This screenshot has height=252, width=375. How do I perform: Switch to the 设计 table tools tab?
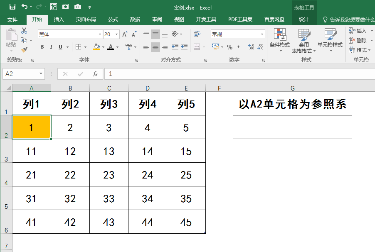[304, 20]
